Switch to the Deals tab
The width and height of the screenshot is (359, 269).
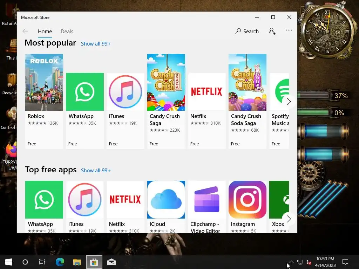click(67, 32)
